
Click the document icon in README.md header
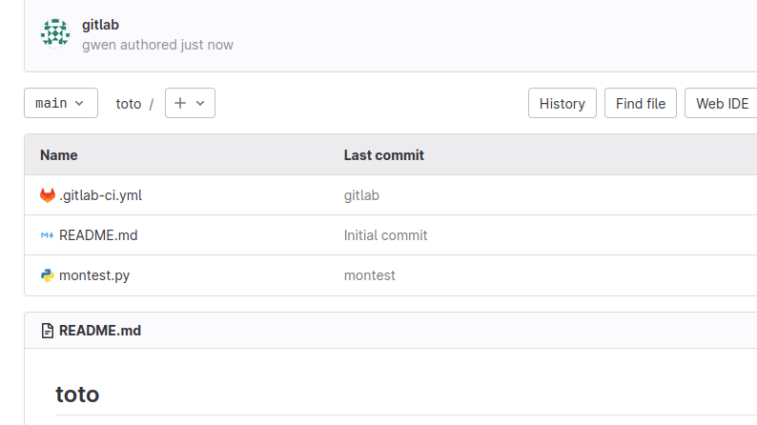click(x=48, y=331)
